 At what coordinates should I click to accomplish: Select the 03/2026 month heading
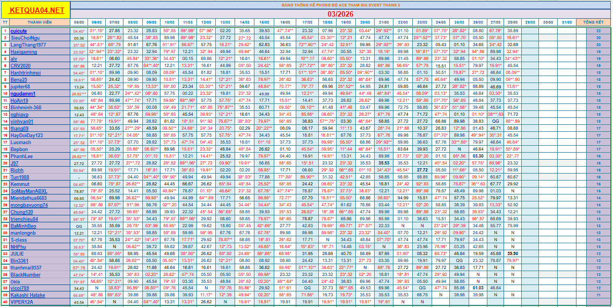[340, 13]
